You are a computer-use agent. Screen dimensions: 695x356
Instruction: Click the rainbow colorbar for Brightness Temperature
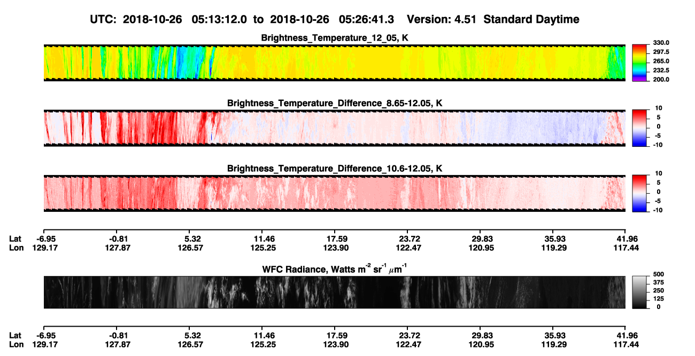pyautogui.click(x=640, y=62)
